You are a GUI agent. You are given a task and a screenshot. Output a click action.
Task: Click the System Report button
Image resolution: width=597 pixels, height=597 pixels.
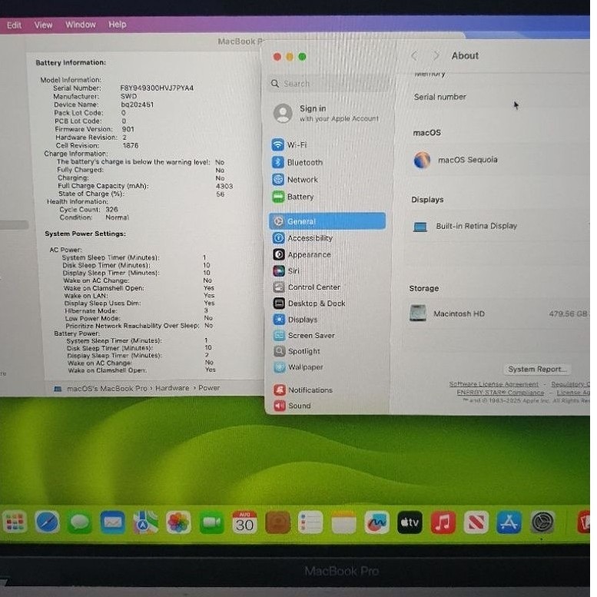[x=537, y=370]
